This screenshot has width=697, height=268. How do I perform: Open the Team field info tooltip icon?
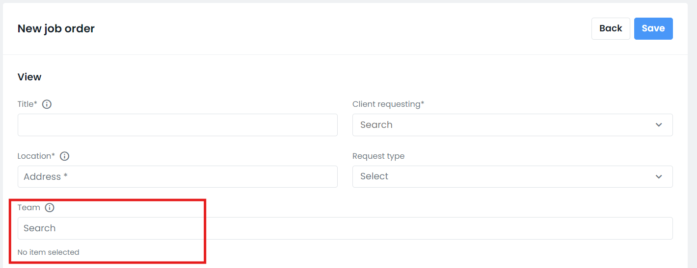[50, 208]
